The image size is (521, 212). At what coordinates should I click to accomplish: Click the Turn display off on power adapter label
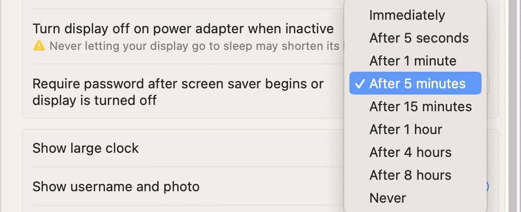(x=183, y=28)
